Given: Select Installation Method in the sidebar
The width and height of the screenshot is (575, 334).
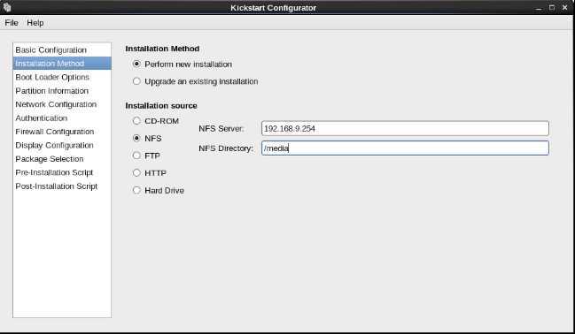Looking at the screenshot, I should (62, 64).
